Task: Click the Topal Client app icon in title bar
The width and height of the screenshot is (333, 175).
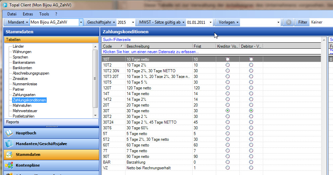Action: [x=5, y=5]
